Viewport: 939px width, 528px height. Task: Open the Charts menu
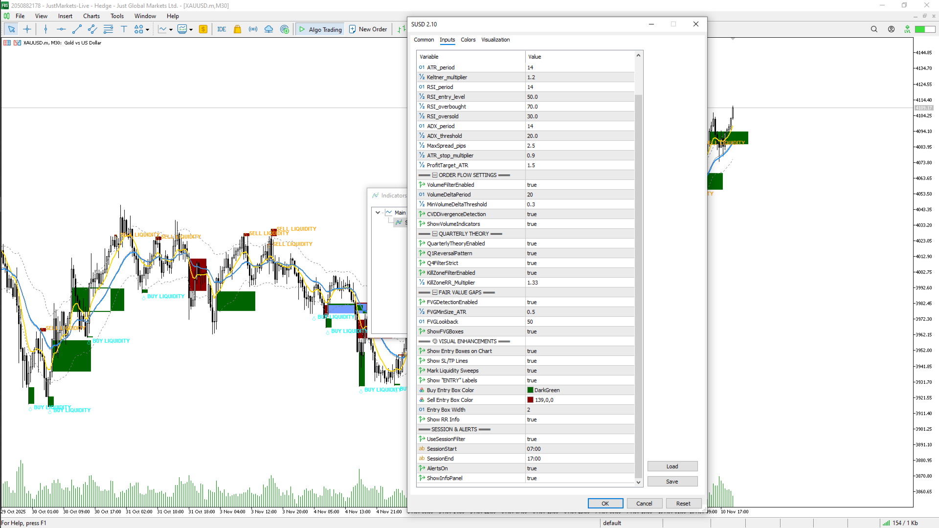click(x=91, y=16)
